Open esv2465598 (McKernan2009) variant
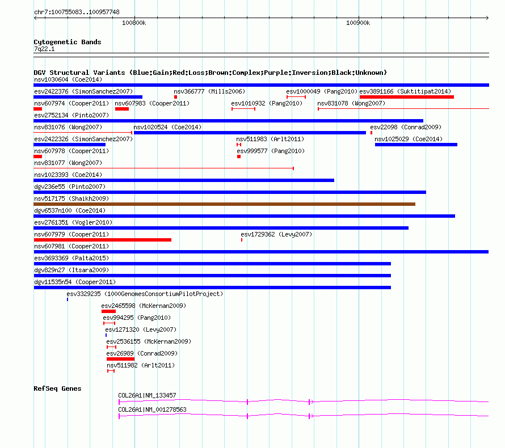The image size is (505, 448). pyautogui.click(x=144, y=306)
